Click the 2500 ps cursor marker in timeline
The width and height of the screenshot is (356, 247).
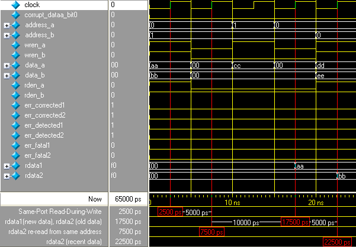pos(171,212)
